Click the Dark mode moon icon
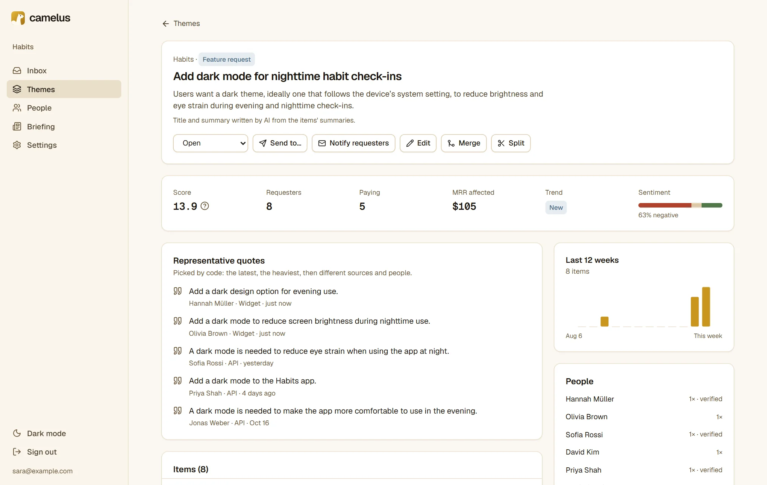 (x=17, y=433)
